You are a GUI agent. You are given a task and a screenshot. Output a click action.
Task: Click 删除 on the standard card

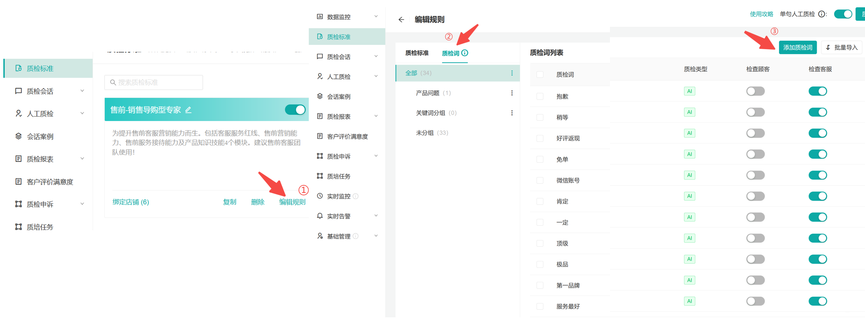click(257, 202)
